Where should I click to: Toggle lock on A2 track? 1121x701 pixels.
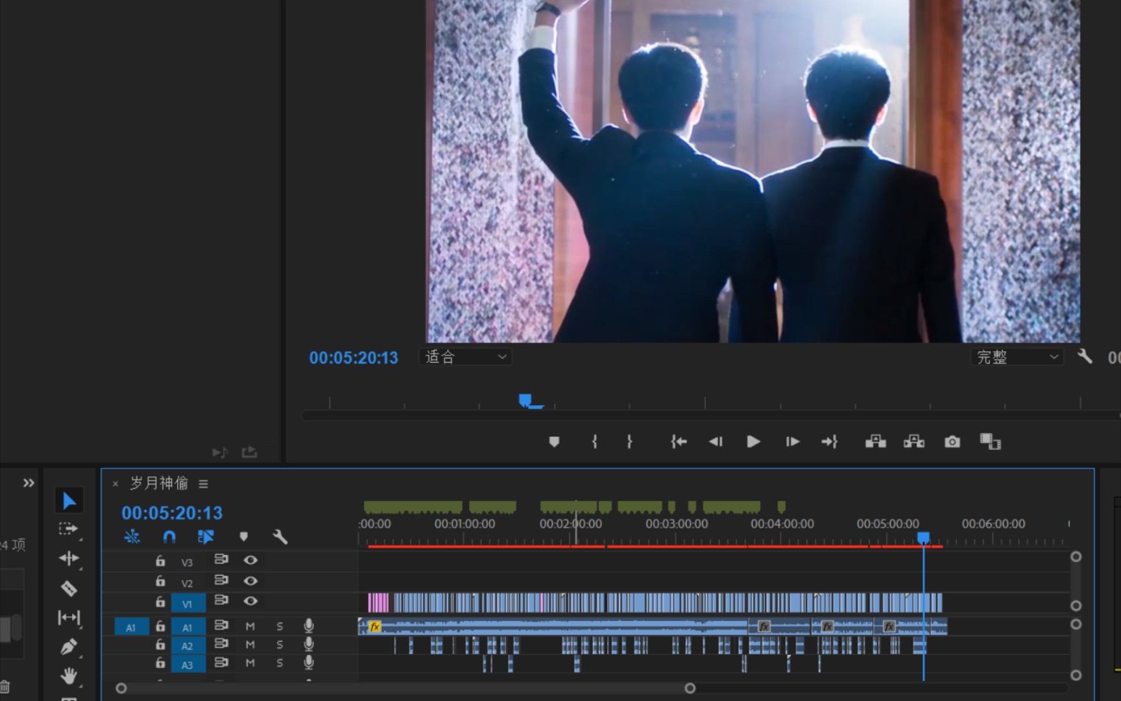[x=160, y=645]
